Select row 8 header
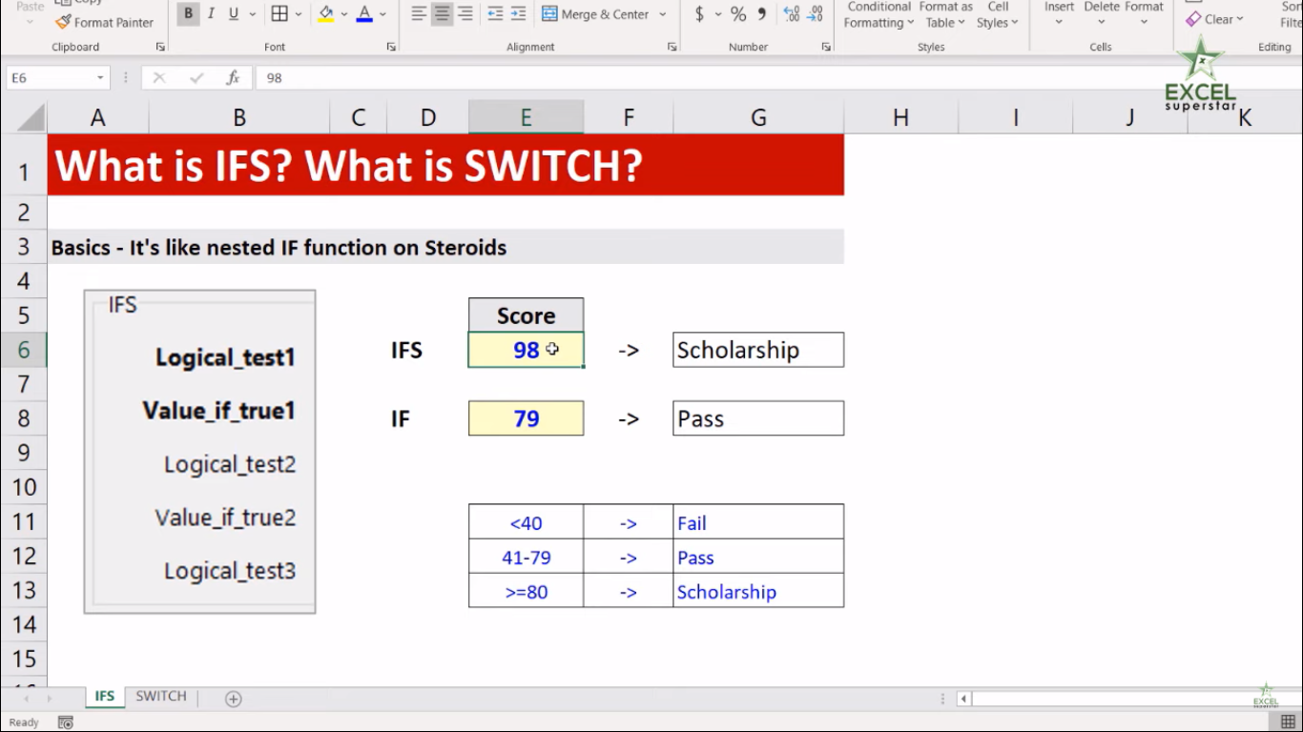1303x732 pixels. pyautogui.click(x=24, y=418)
